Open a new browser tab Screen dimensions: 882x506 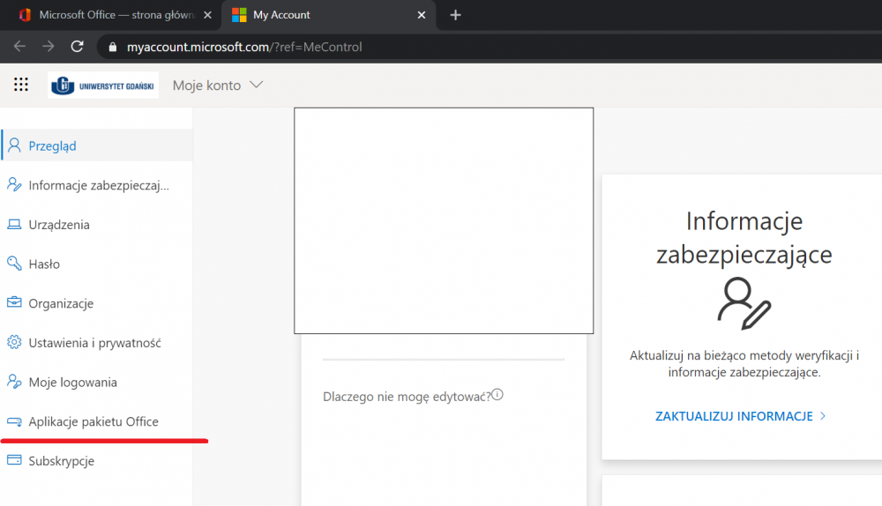[455, 15]
